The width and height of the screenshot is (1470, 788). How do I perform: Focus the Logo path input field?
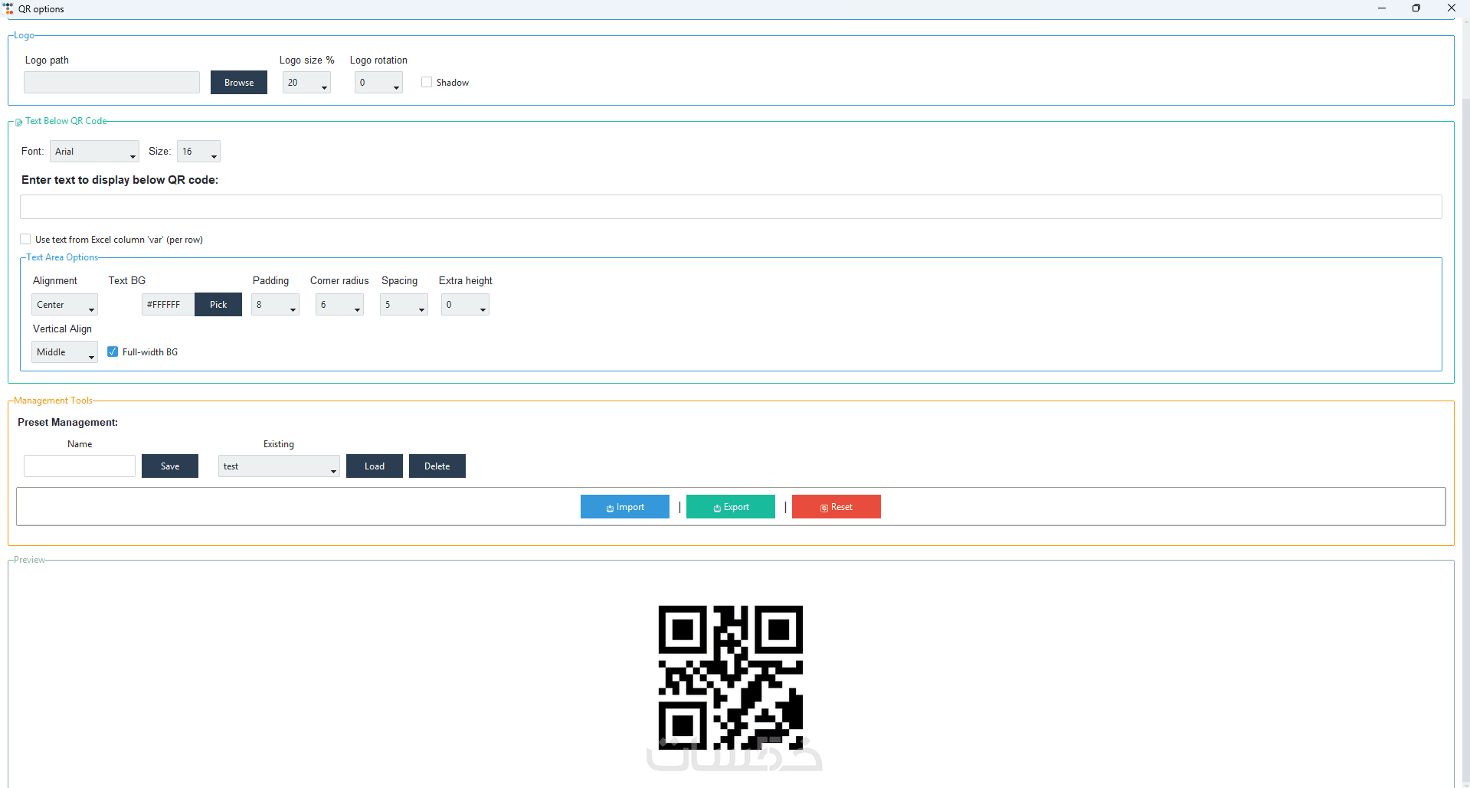coord(112,83)
